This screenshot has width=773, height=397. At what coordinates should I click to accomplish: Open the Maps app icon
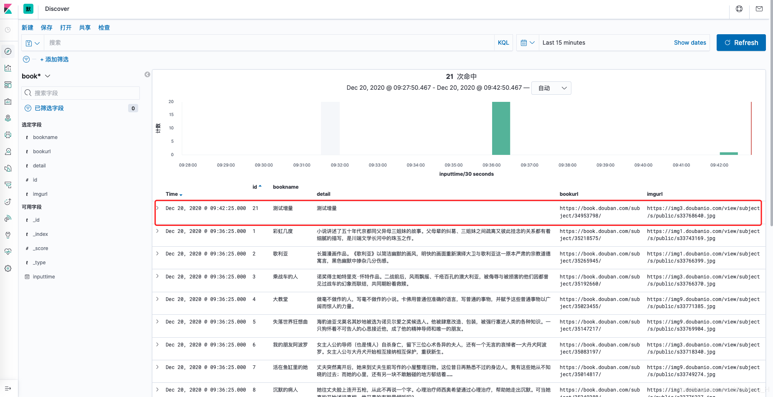[x=8, y=118]
